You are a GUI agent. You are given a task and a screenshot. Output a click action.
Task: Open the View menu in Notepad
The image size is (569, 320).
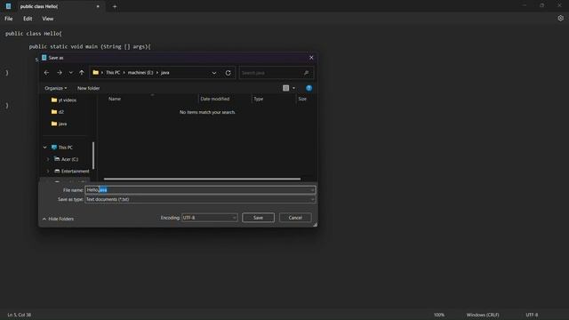tap(47, 19)
